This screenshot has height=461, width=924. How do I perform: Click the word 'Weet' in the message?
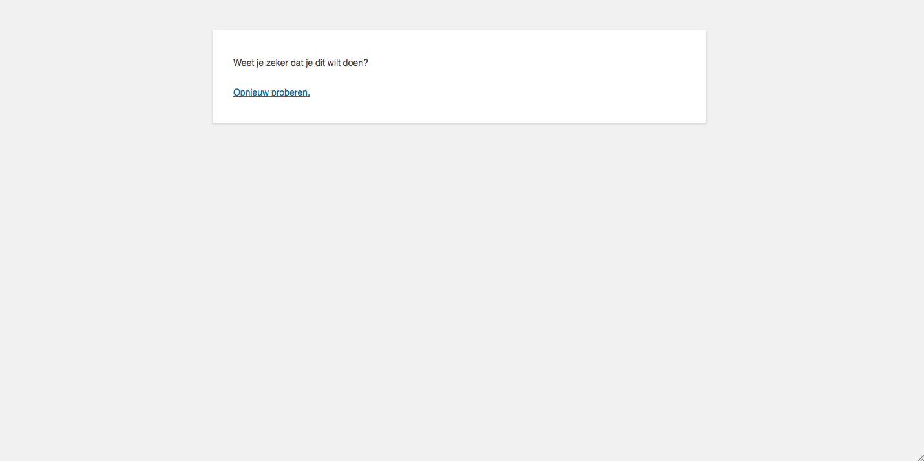tap(244, 63)
